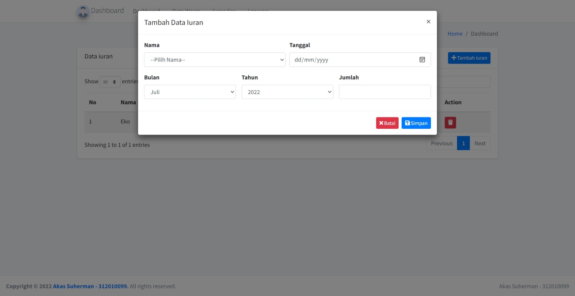575x296 pixels.
Task: Open the Pilih Nama dropdown
Action: point(215,60)
